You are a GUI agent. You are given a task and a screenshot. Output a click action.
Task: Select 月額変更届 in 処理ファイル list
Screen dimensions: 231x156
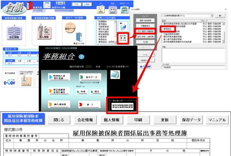[x=103, y=27]
